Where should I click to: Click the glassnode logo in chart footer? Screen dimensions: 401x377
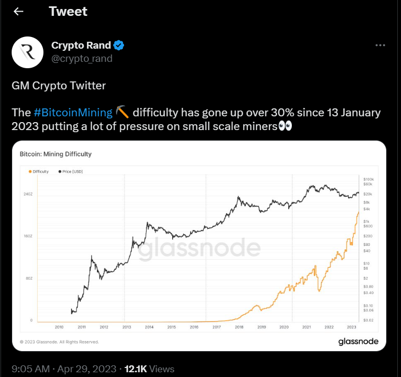pyautogui.click(x=358, y=342)
